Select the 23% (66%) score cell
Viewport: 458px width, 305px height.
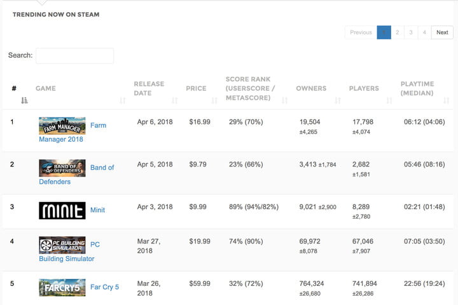coord(246,165)
